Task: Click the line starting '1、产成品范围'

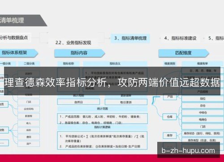Action: click(100, 117)
